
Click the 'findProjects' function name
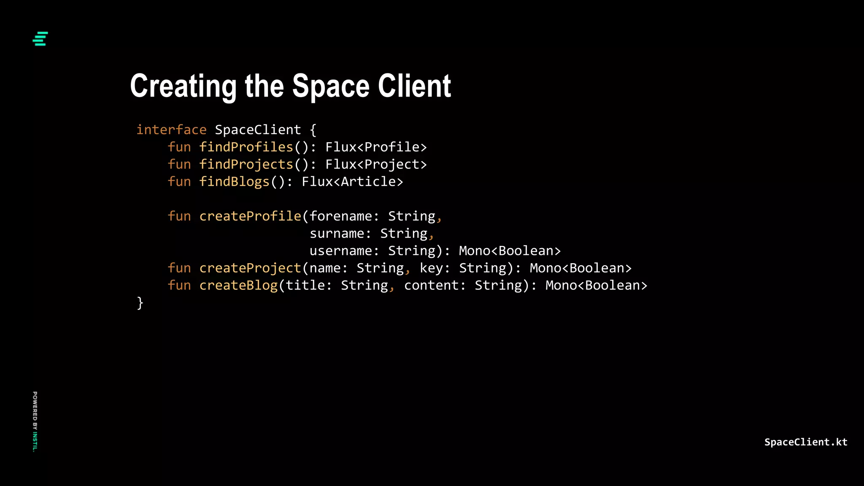pos(246,164)
